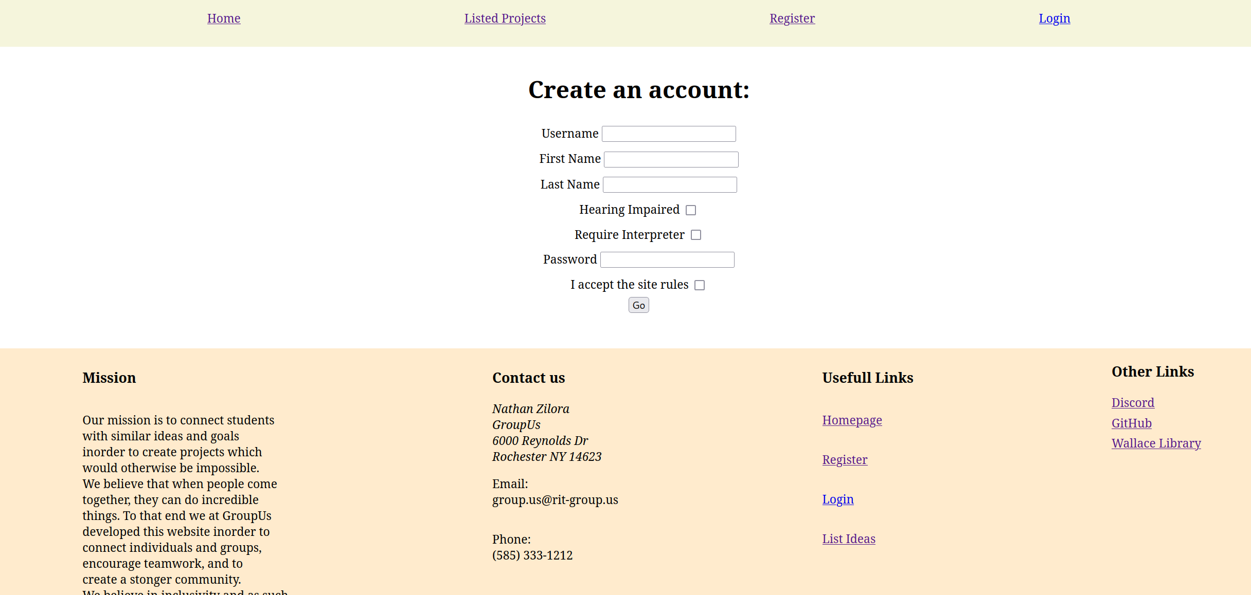Follow the Homepage link in footer
1251x595 pixels.
852,420
